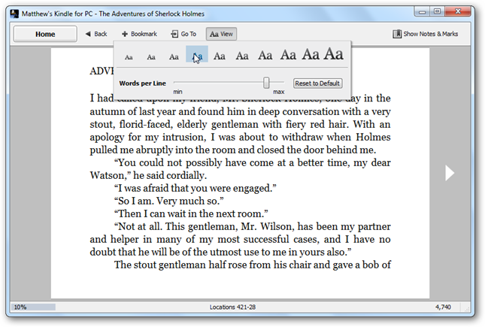Select the highlighted fourth Aa font size
This screenshot has width=485, height=327.
click(197, 54)
